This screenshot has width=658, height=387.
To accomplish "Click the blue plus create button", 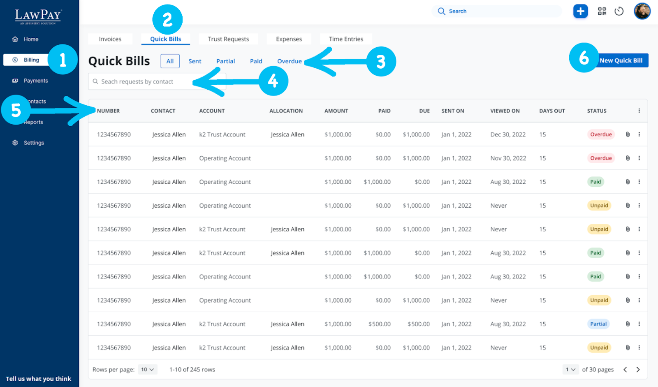I will tap(580, 11).
